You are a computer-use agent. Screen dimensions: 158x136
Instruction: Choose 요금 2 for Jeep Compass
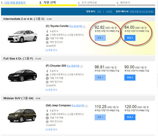click(130, 117)
